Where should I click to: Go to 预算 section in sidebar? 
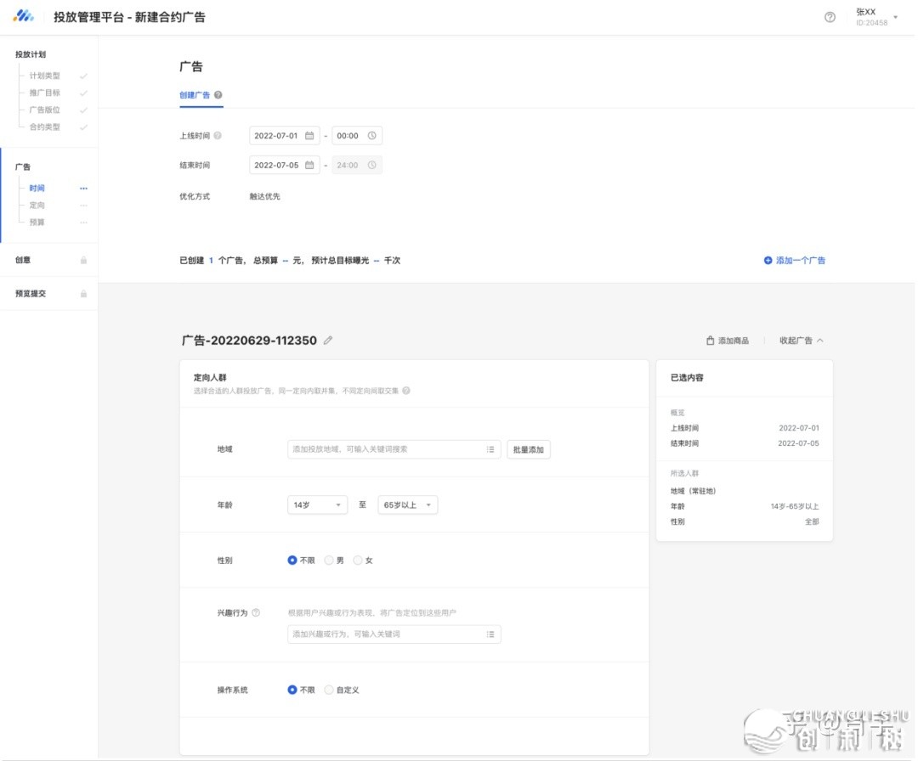pyautogui.click(x=37, y=223)
